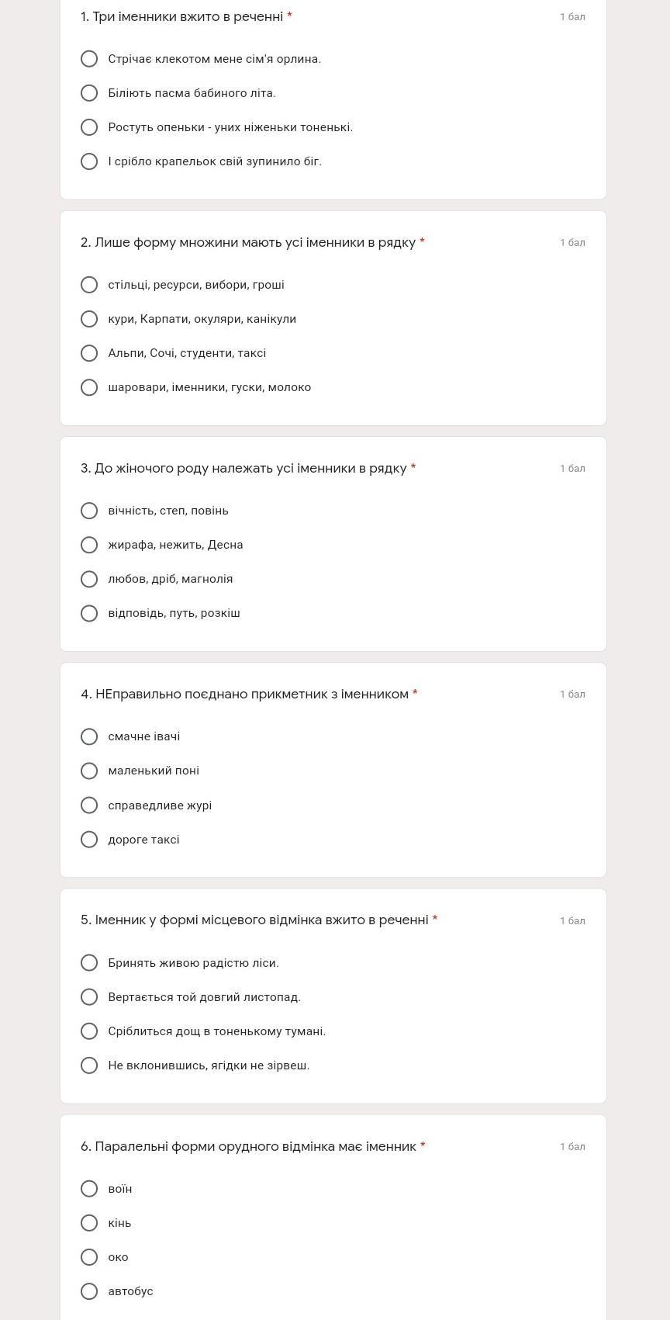Screen dimensions: 670x1320
Task: Select 'кури, Карпати, окуляри, канікули' radio button
Action: 89,319
